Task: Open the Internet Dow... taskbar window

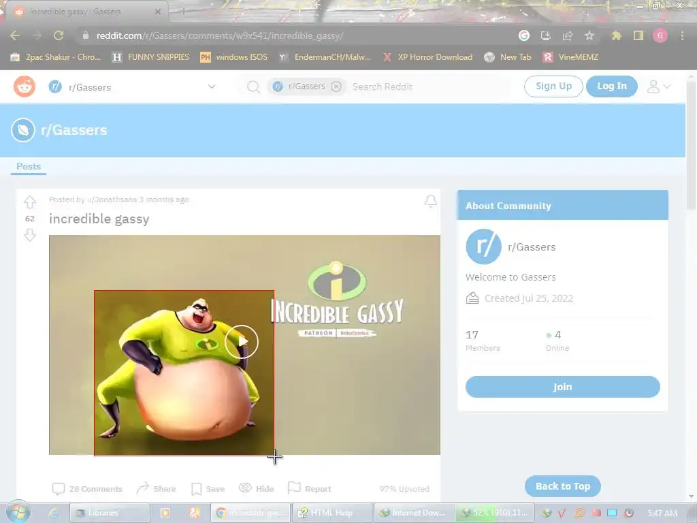Action: (x=413, y=513)
